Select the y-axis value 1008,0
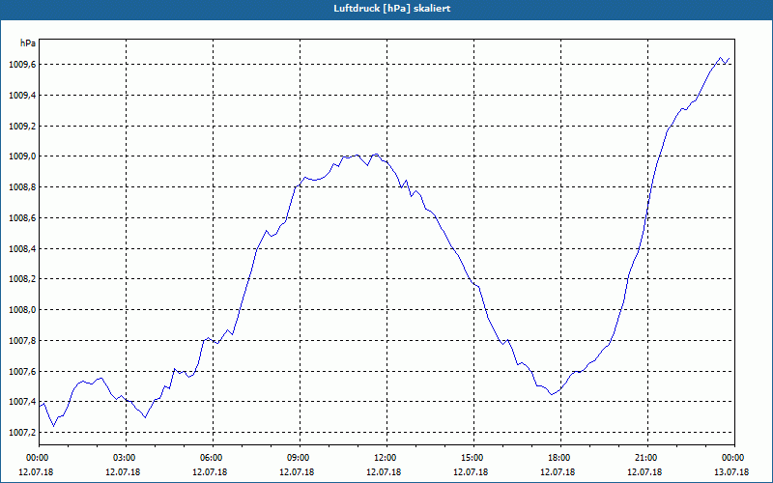773x483 pixels. click(x=21, y=310)
